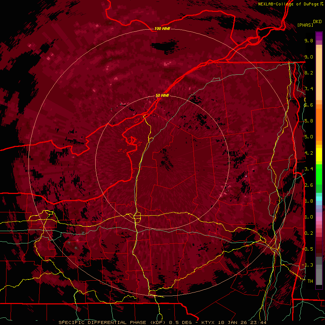325x325 pixels.
Task: Click the 50 NMI range ring label
Action: (x=162, y=96)
